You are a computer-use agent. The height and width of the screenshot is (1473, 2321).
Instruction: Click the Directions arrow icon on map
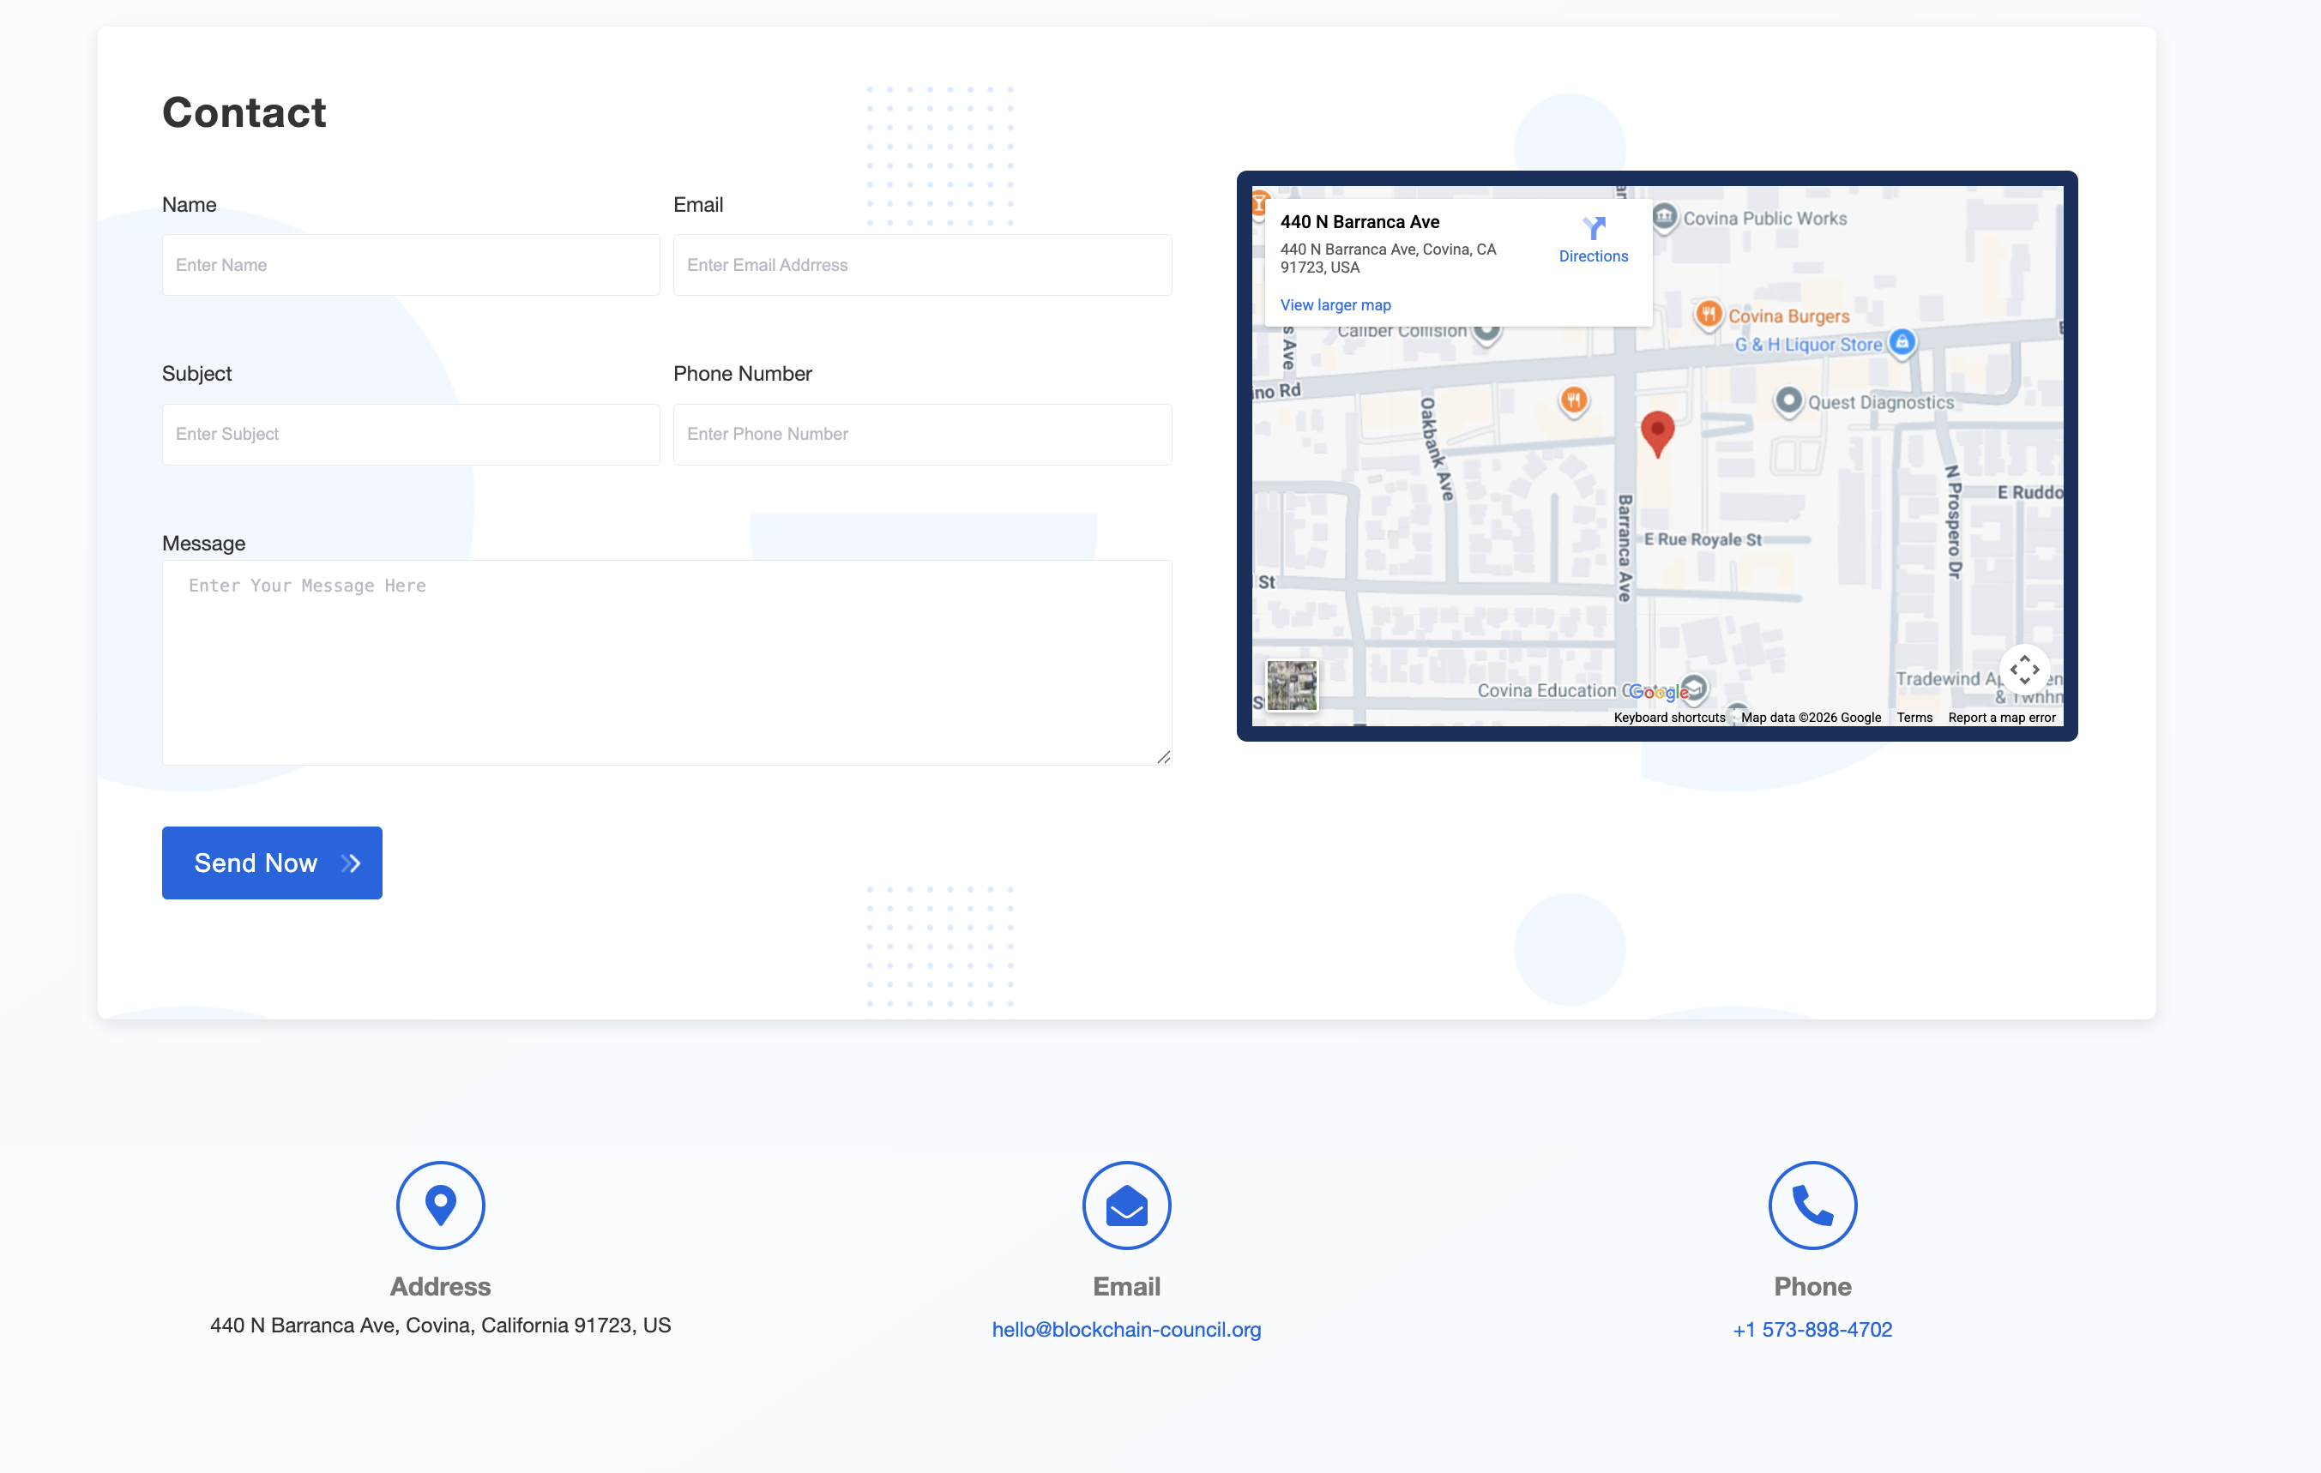(1594, 228)
